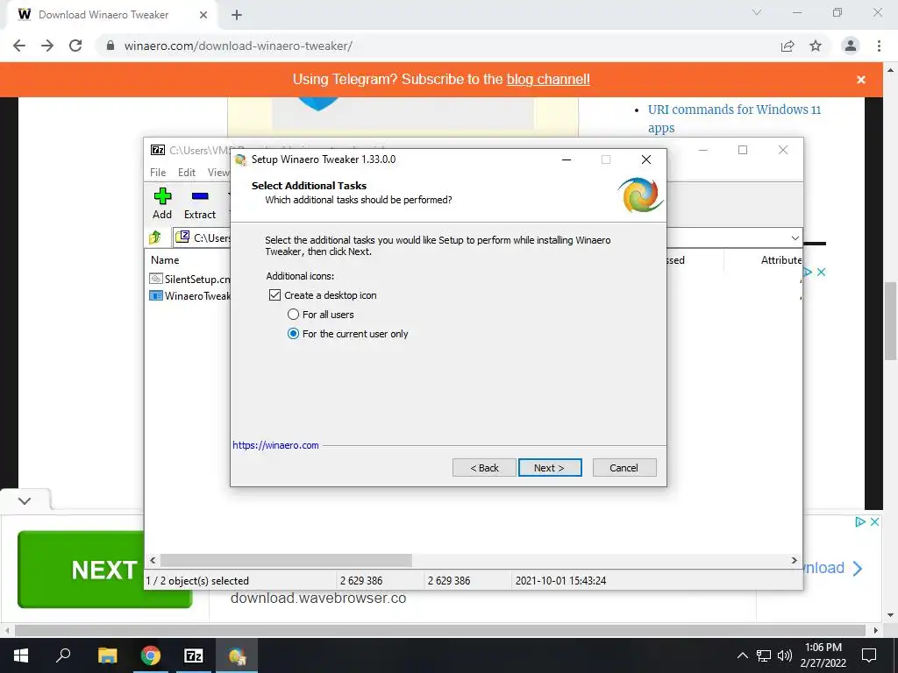Cancel the Winaero Tweaker setup

(x=624, y=468)
